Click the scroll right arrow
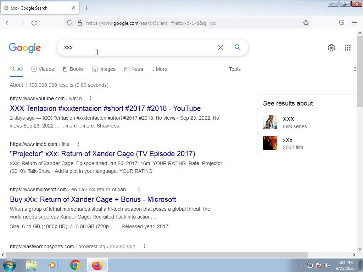 354,255
